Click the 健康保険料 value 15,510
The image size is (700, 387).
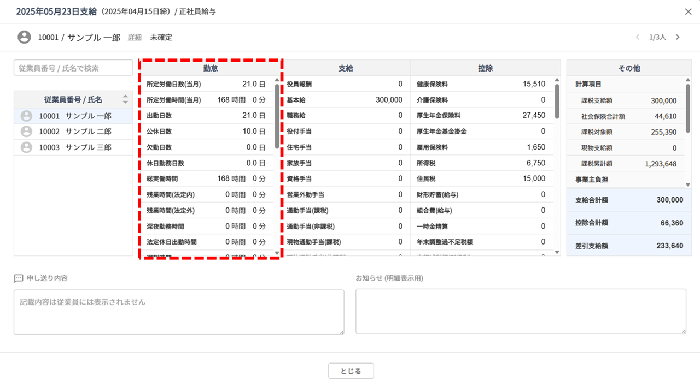point(534,84)
